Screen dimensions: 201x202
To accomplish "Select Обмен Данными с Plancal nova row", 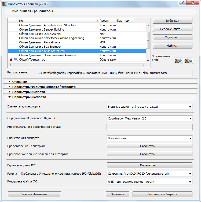I will (x=77, y=42).
